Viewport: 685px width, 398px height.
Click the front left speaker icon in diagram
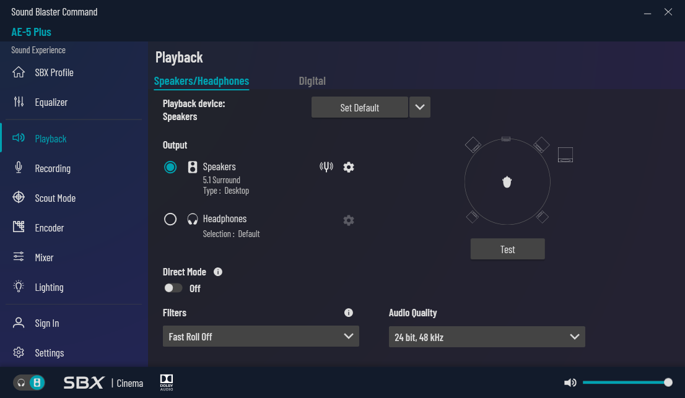coord(474,145)
